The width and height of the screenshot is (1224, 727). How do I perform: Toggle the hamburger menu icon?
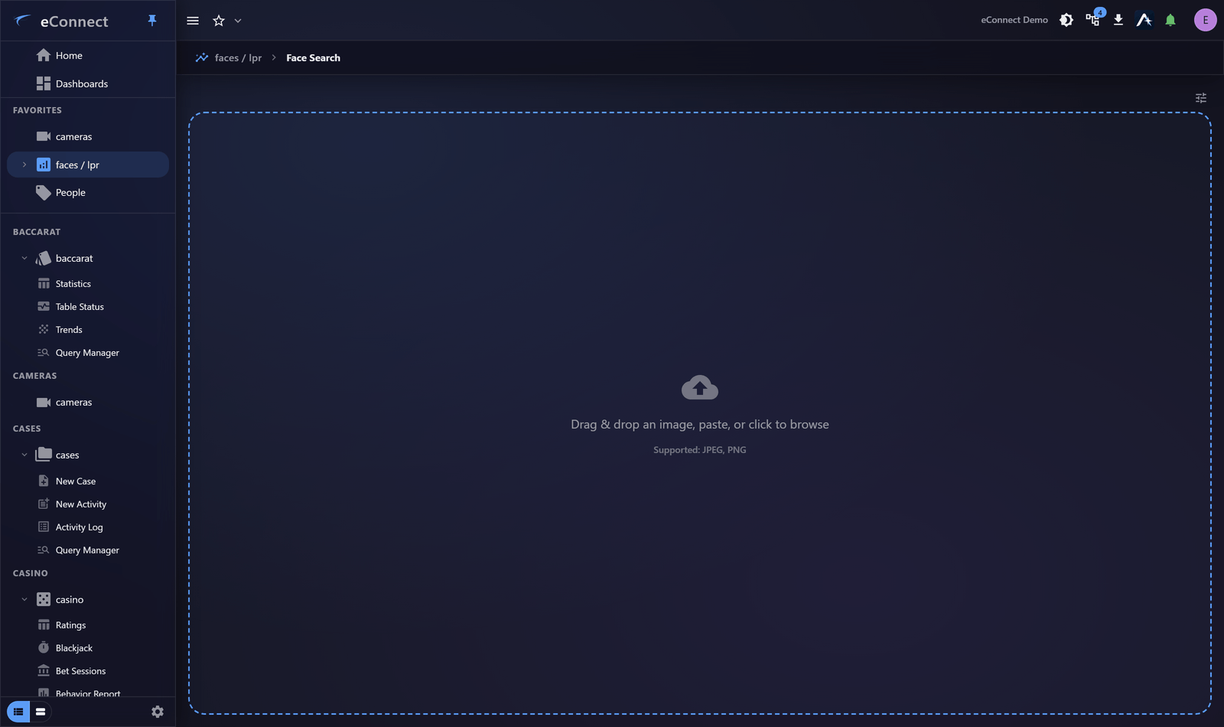(x=193, y=21)
